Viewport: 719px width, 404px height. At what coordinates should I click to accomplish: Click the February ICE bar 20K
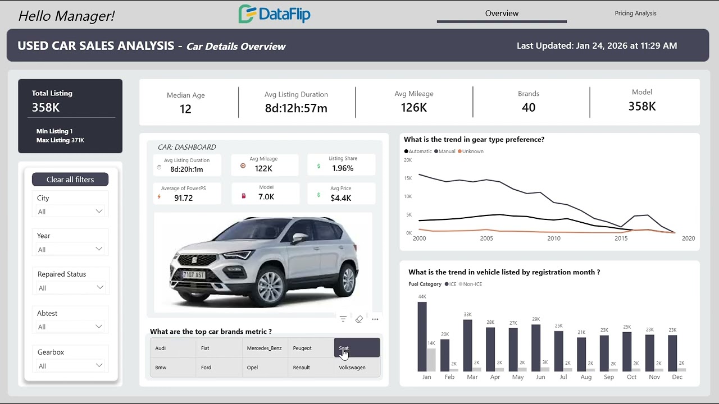click(x=445, y=355)
